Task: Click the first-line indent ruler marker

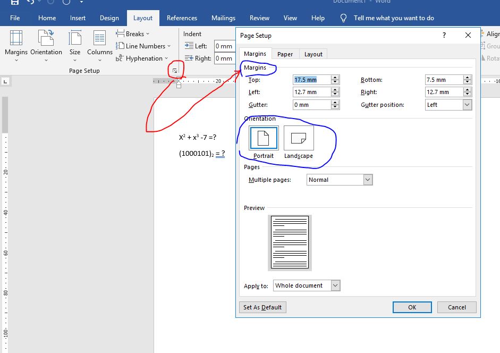Action: [179, 80]
